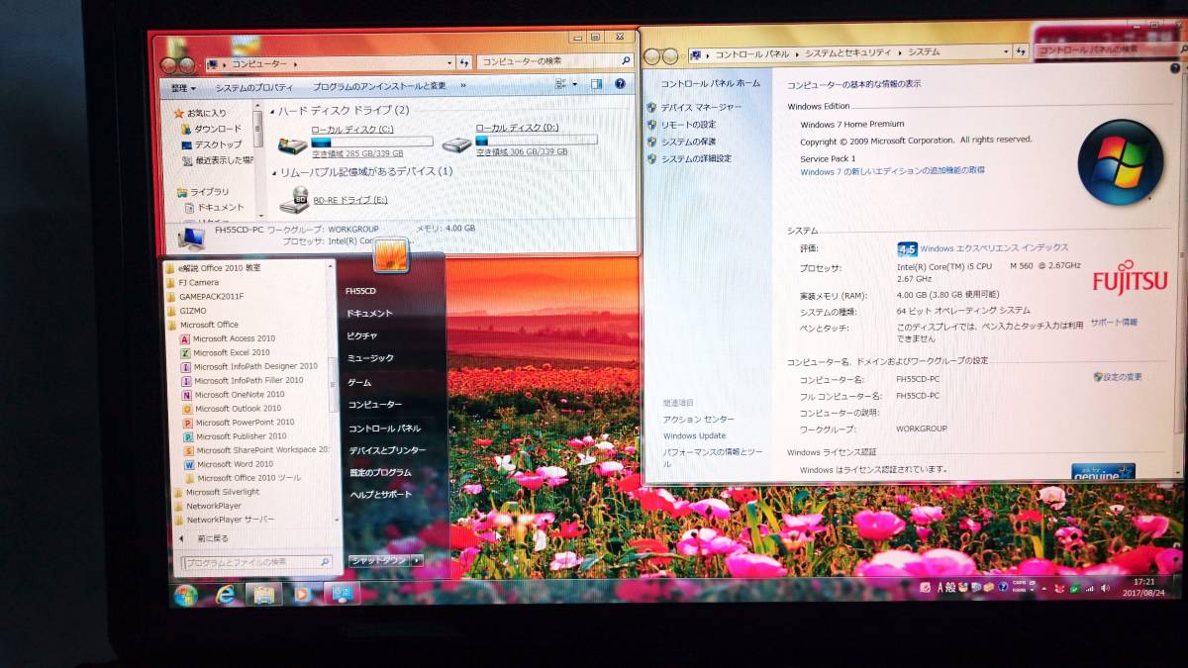
Task: Open システムの詳細設定 link
Action: pyautogui.click(x=689, y=158)
